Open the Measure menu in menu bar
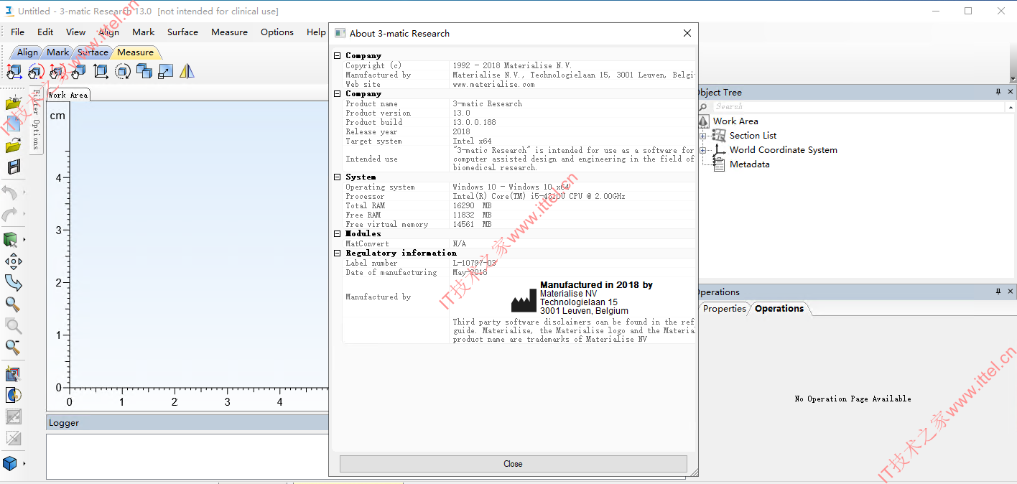 (x=229, y=32)
